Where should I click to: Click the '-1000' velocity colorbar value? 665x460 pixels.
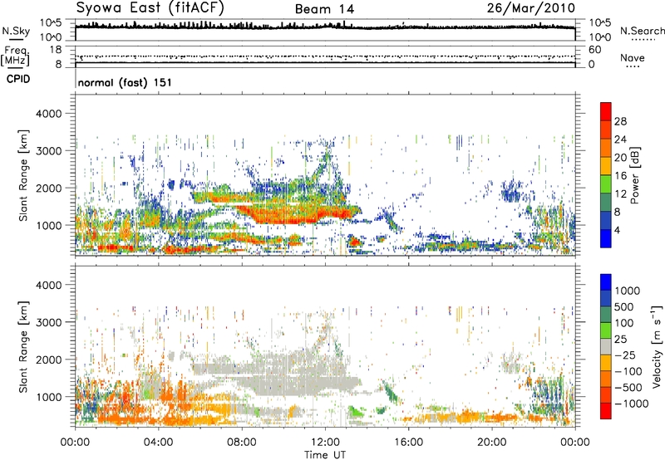[632, 404]
